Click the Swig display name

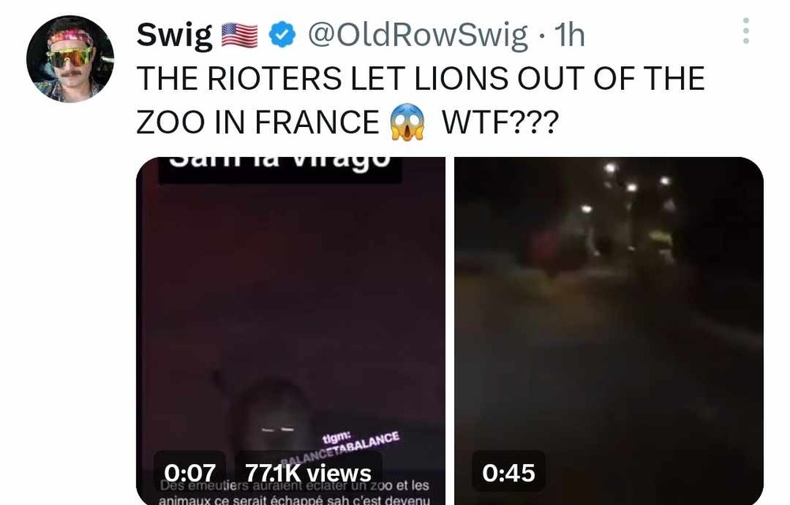pyautogui.click(x=175, y=36)
